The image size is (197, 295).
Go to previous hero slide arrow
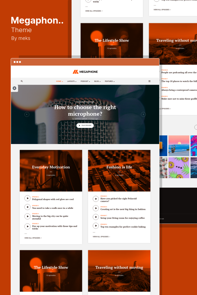[27, 114]
